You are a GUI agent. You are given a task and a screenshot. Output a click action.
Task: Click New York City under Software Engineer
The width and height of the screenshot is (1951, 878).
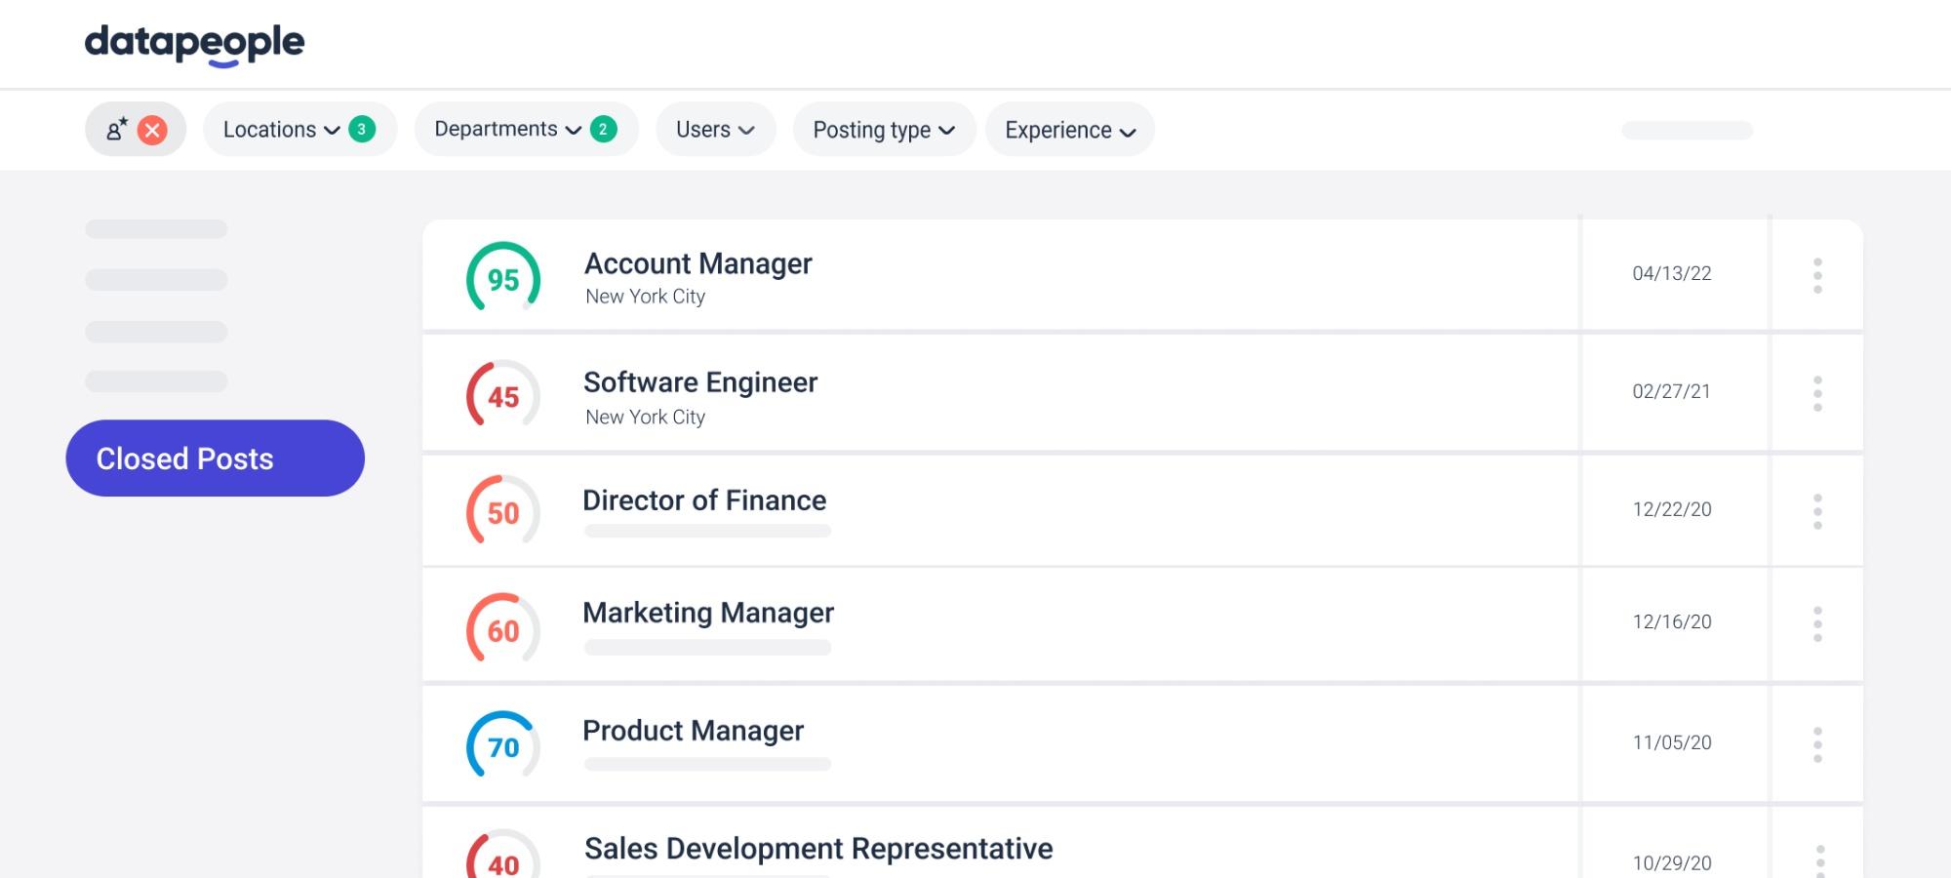click(x=645, y=418)
